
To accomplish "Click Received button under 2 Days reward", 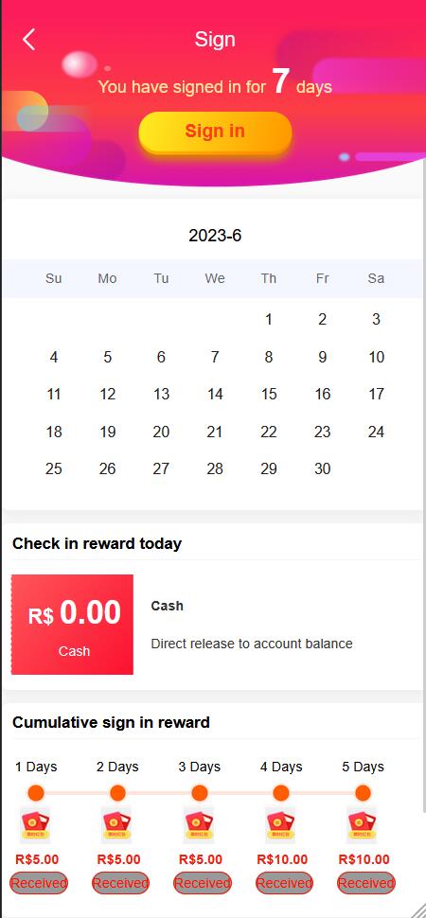I will [x=121, y=883].
